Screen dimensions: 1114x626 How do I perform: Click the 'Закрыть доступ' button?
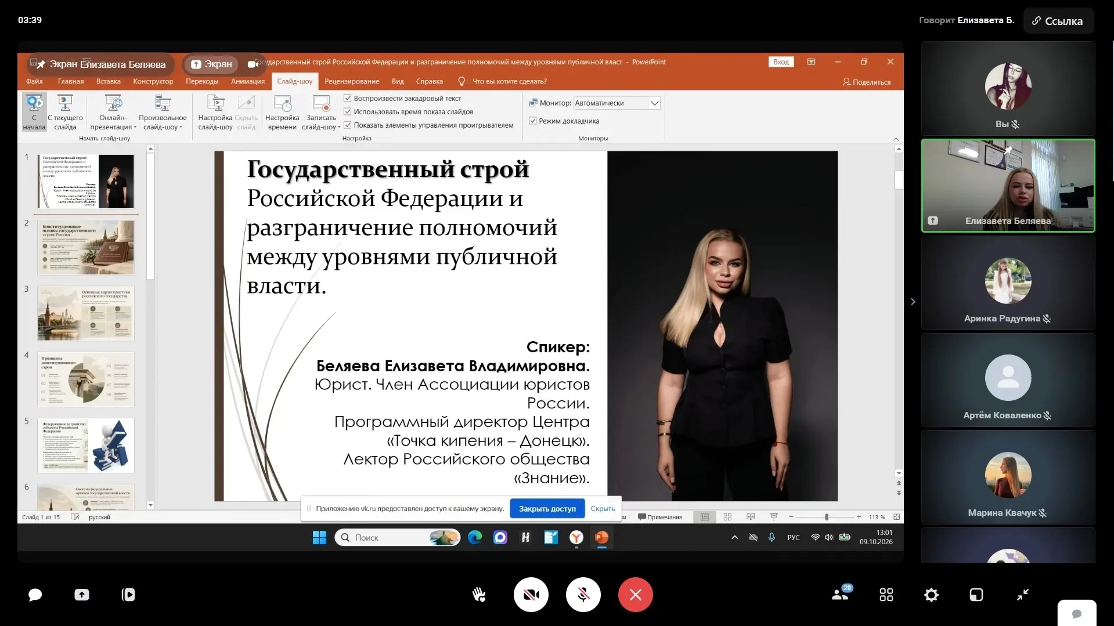[x=547, y=509]
